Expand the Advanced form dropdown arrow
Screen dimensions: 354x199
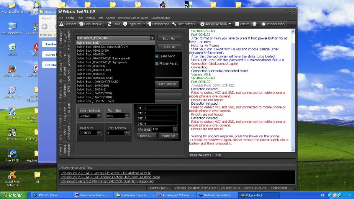pyautogui.click(x=230, y=24)
